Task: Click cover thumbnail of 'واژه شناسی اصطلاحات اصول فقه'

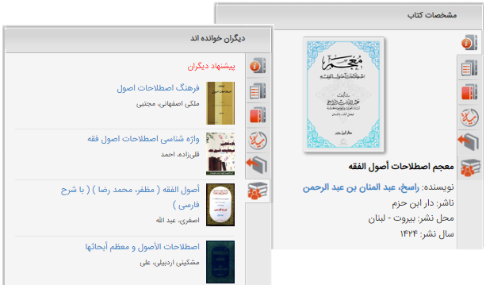Action: [x=220, y=154]
